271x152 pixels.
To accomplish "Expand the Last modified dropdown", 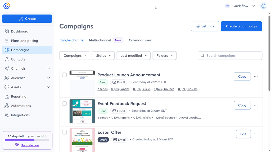I will click(x=133, y=56).
